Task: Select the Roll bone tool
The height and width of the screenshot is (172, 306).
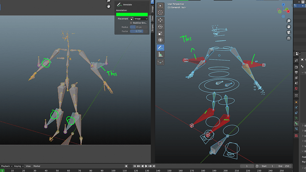Action: (160, 62)
